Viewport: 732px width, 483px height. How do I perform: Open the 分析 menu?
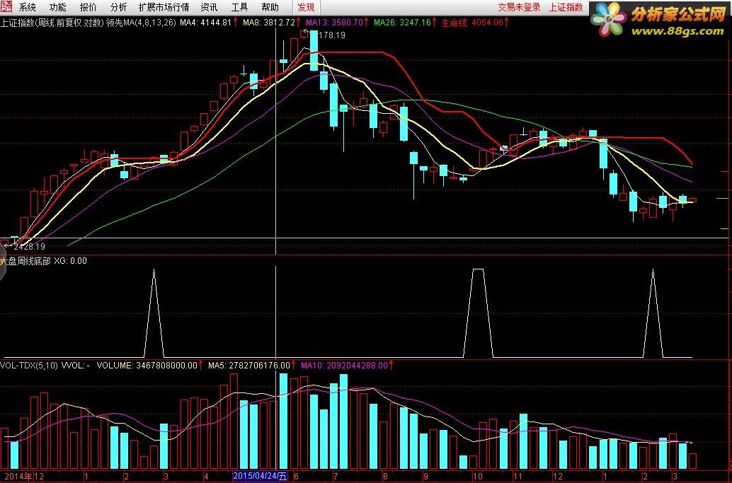118,7
